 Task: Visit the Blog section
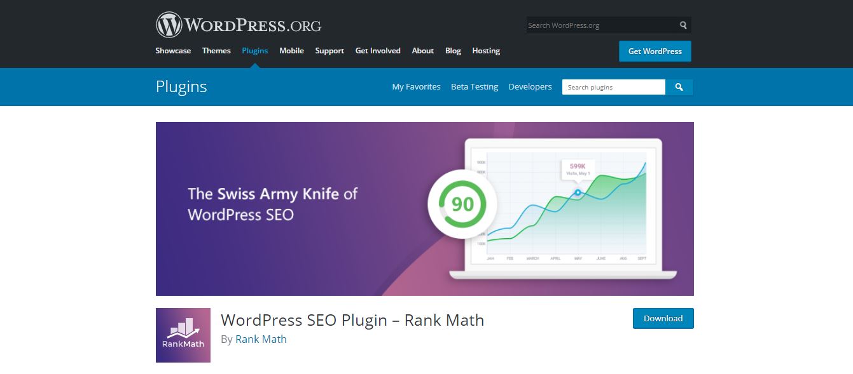452,51
